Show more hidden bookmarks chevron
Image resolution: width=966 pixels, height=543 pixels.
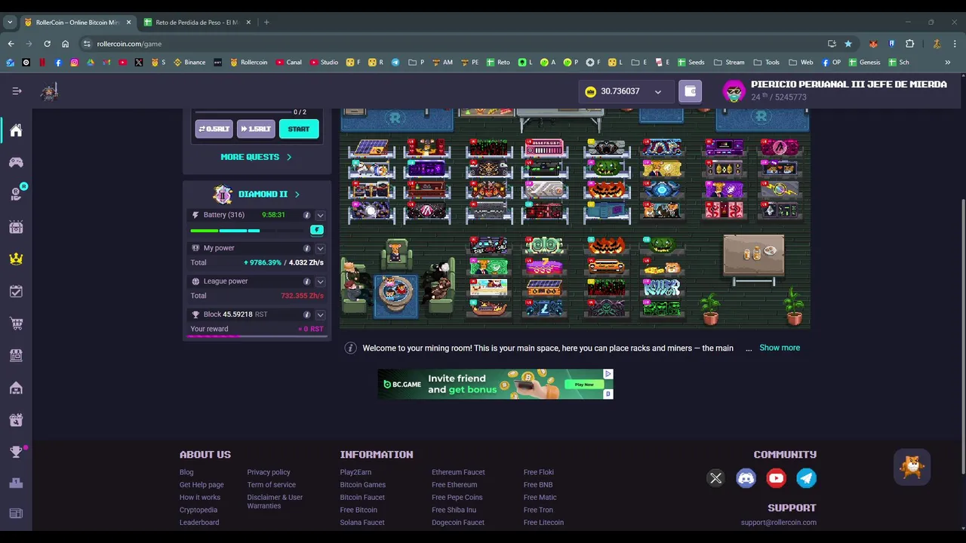coord(948,63)
